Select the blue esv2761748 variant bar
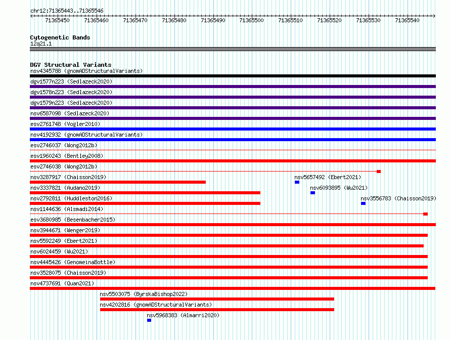The width and height of the screenshot is (450, 340). click(233, 129)
